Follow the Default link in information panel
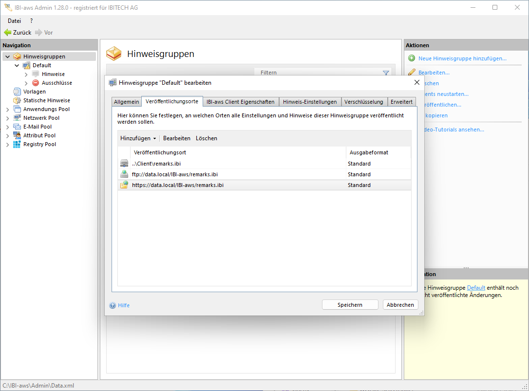The height and width of the screenshot is (391, 529). (476, 288)
